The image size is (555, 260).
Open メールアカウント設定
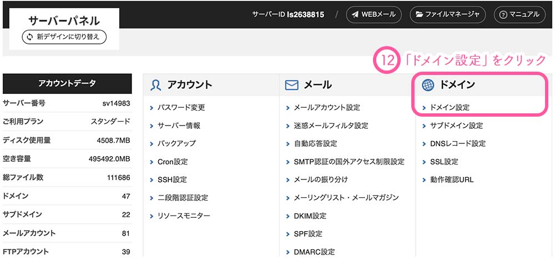pos(326,107)
